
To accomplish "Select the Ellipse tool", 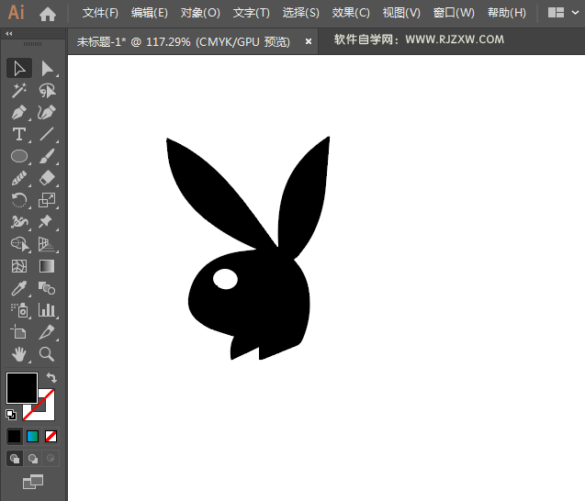I will point(19,156).
